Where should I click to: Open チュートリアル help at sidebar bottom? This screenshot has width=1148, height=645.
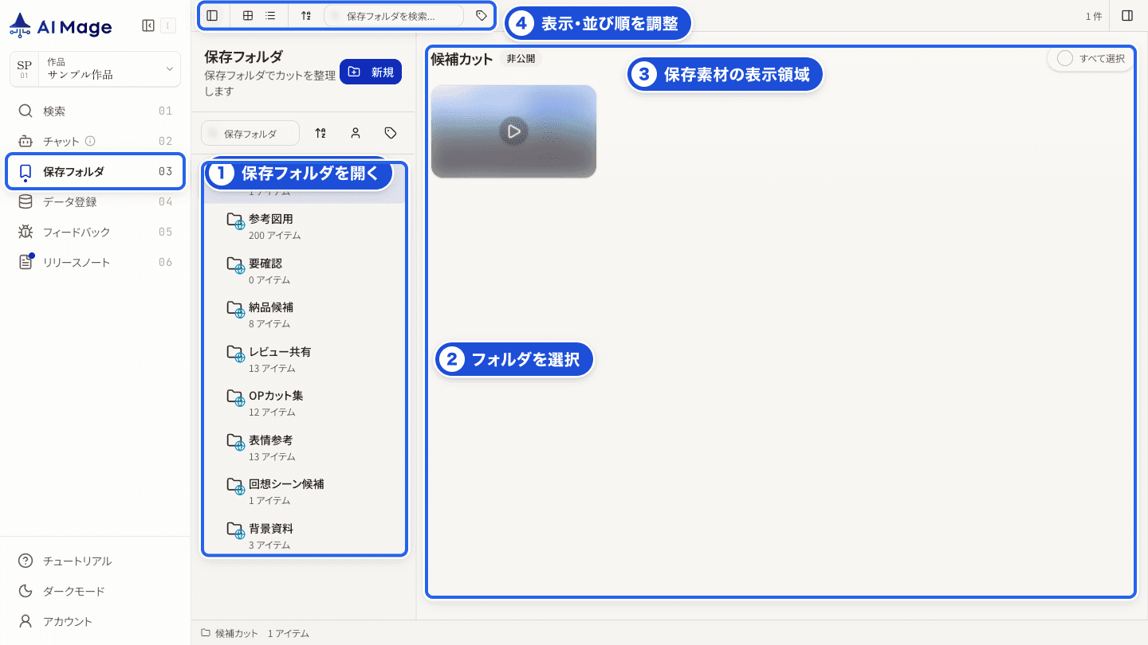95,561
